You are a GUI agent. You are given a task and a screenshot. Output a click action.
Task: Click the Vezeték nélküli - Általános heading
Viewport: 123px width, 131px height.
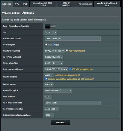(18, 13)
